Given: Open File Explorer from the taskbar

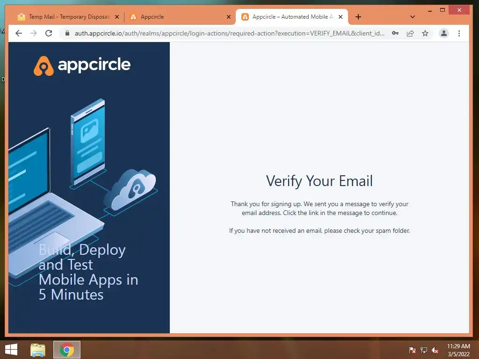Looking at the screenshot, I should click(x=38, y=350).
